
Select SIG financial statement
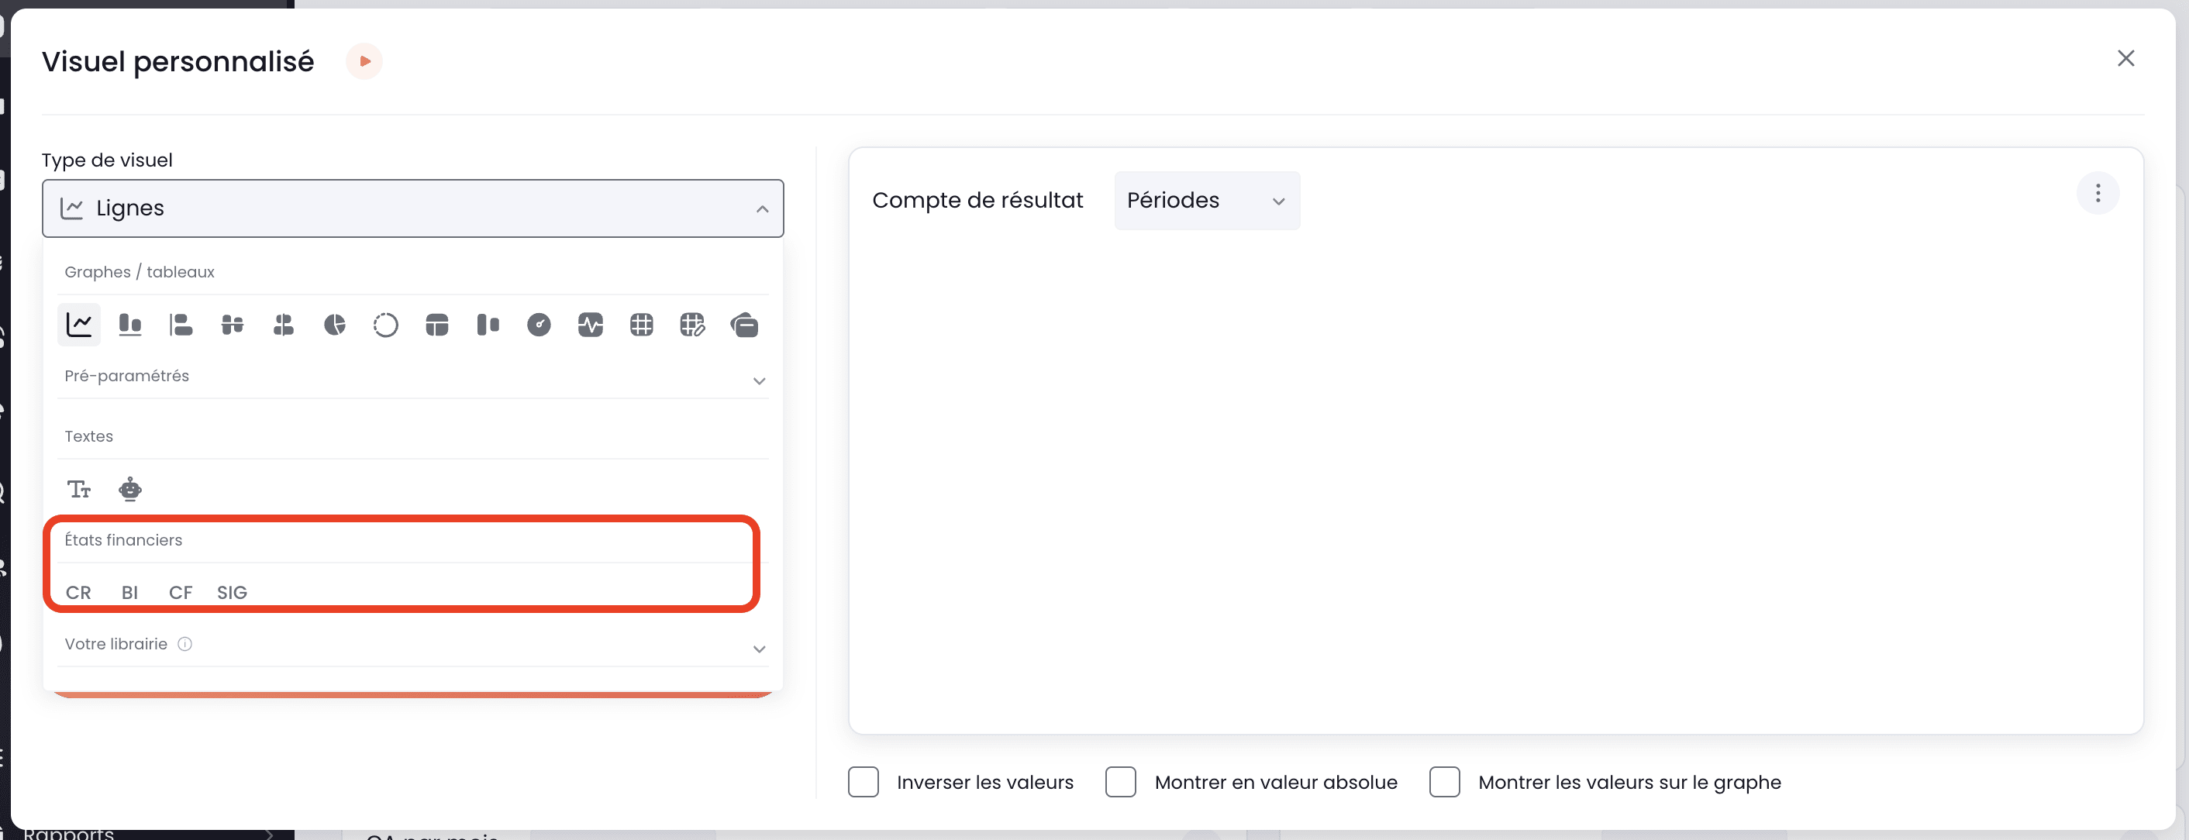[x=232, y=593]
